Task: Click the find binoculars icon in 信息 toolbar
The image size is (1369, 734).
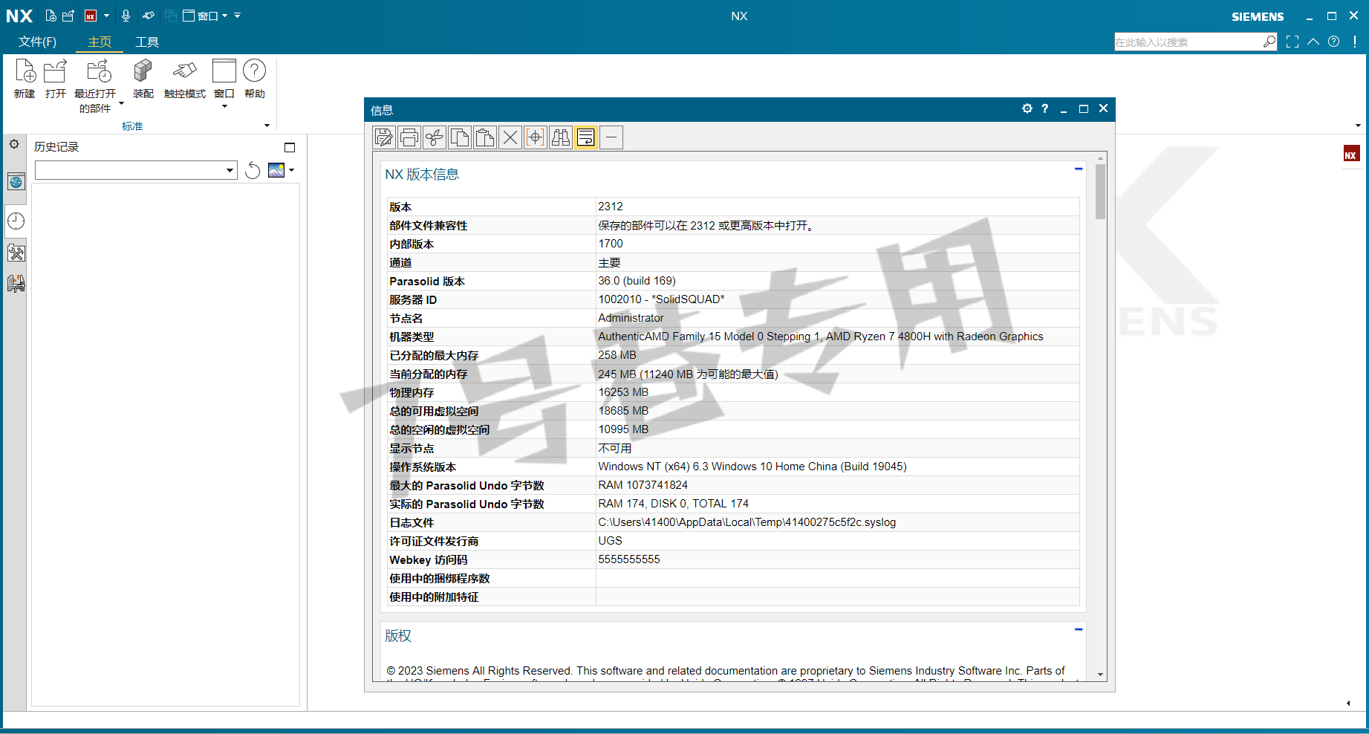Action: tap(561, 137)
